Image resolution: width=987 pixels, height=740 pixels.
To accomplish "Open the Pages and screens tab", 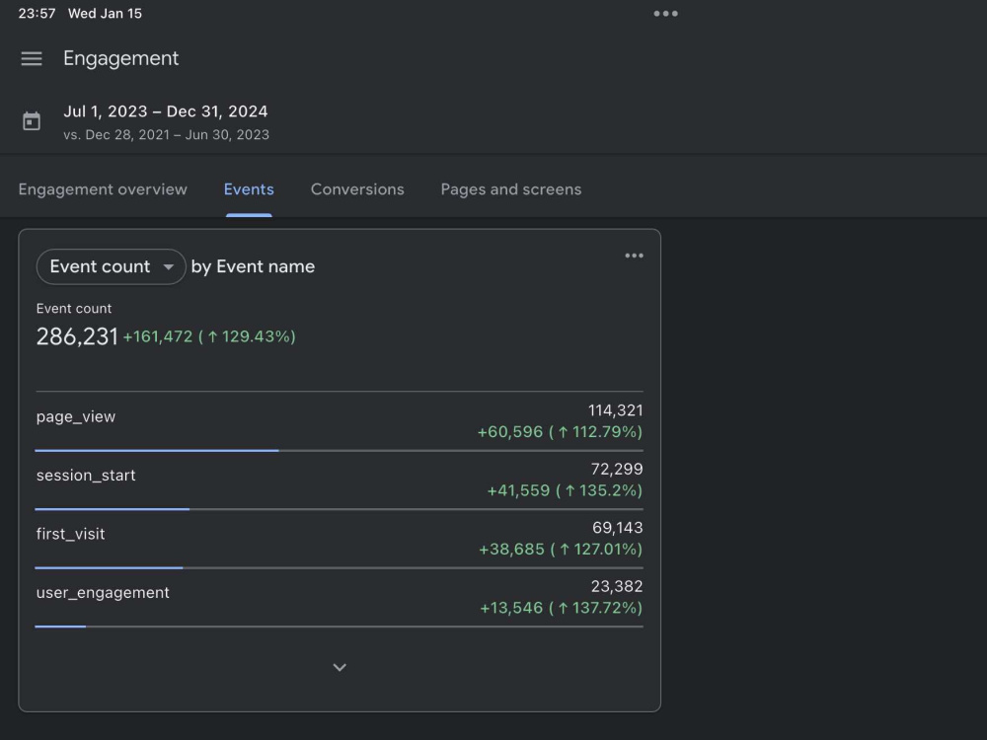I will (511, 189).
